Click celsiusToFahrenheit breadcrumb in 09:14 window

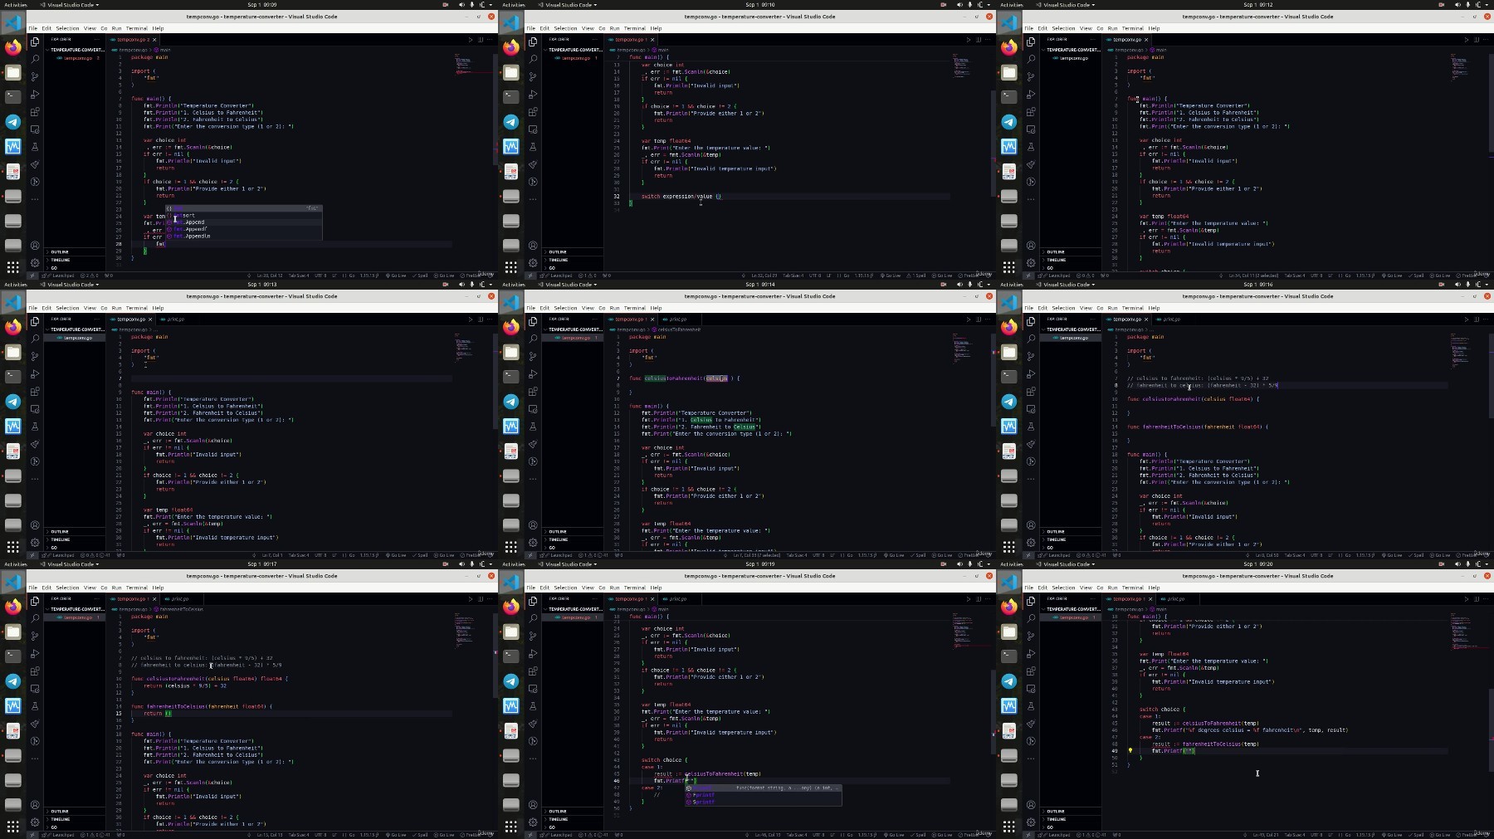coord(678,329)
